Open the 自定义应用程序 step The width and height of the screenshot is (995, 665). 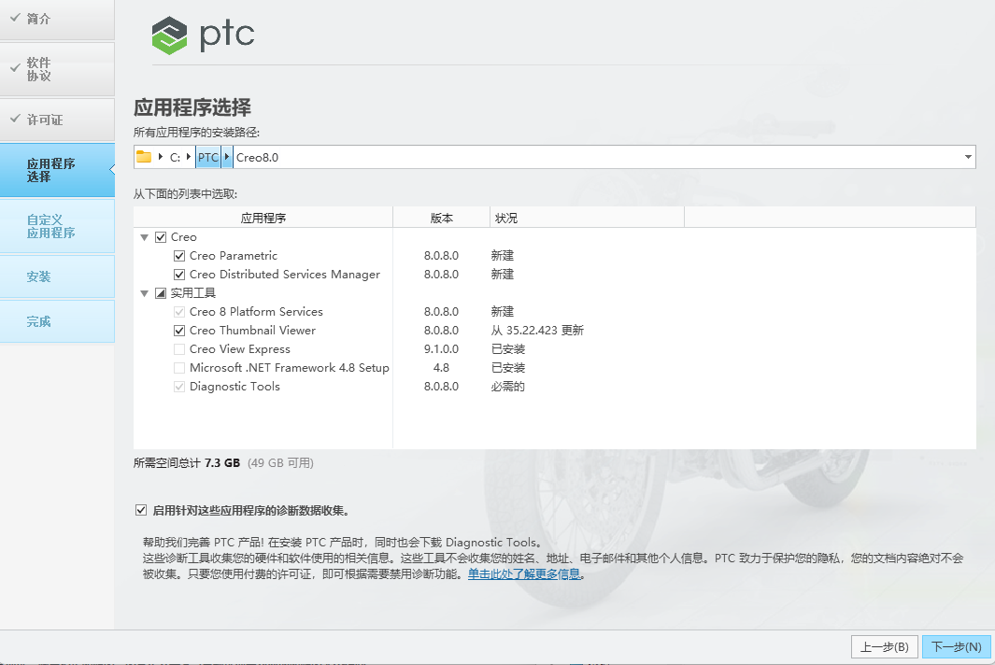pos(57,227)
